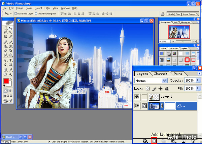Switch to the Channels tab
The image size is (202, 144).
[161, 74]
